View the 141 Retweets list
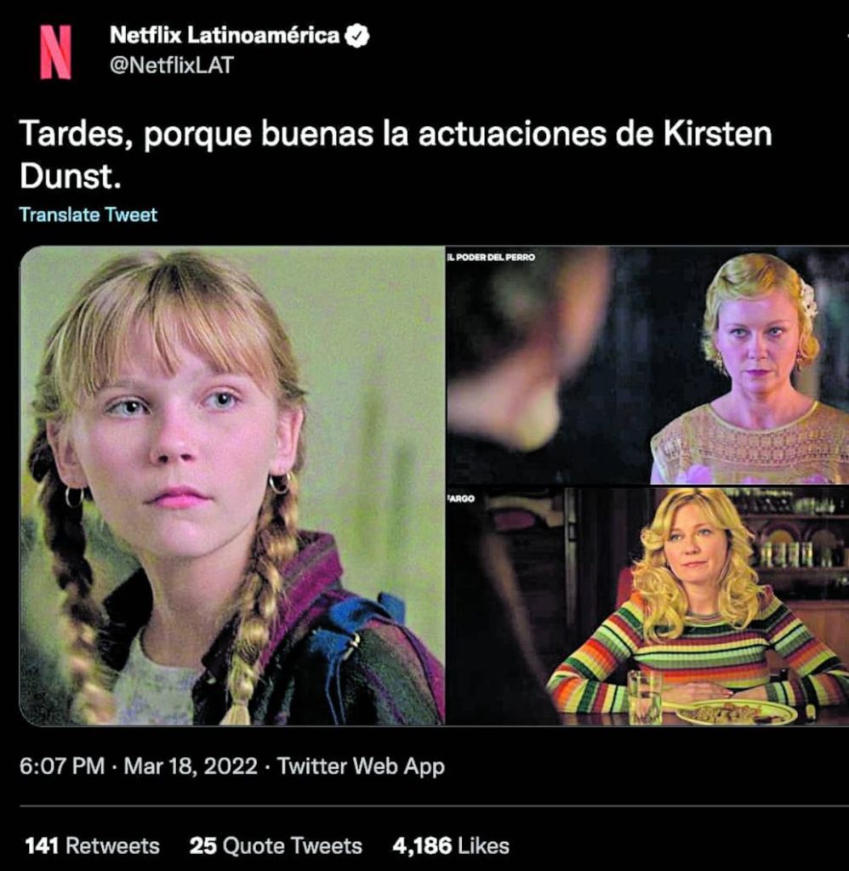 pos(92,846)
